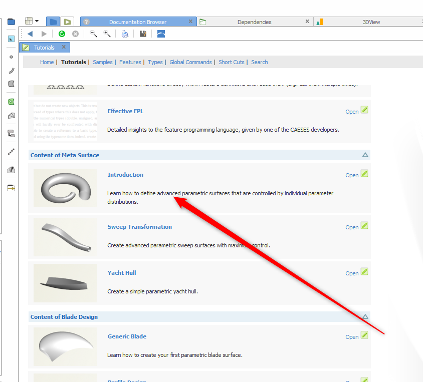Stop loading the documentation page

coord(76,34)
